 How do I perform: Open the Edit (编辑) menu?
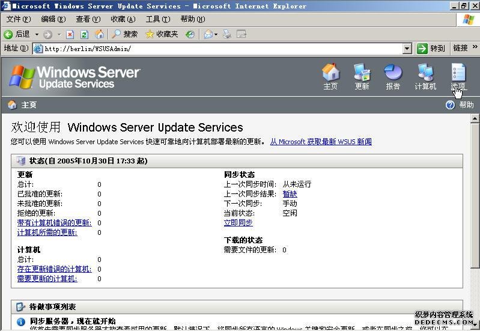pyautogui.click(x=53, y=19)
